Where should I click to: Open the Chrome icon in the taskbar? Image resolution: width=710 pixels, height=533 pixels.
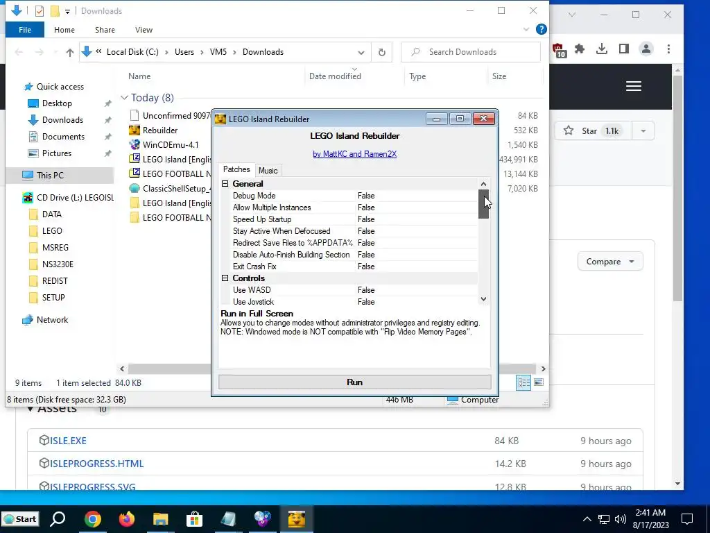tap(92, 519)
